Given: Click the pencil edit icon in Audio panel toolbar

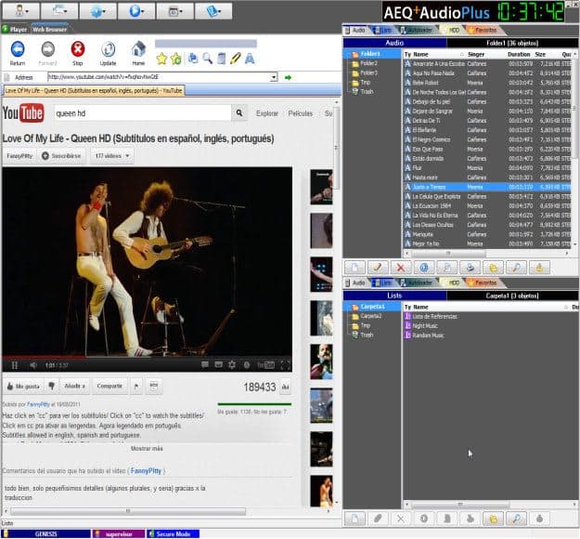Looking at the screenshot, I should tap(378, 268).
